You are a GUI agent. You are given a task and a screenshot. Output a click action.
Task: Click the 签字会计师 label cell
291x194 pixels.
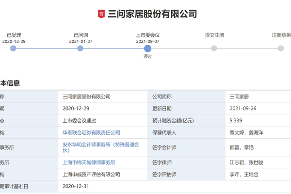[x=187, y=147]
